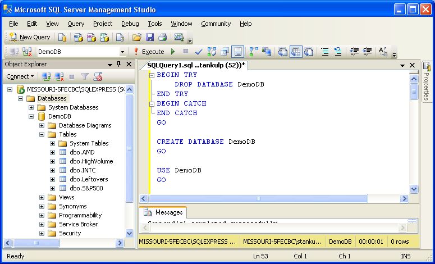
Task: Click the Print icon in toolbar
Action: click(162, 37)
